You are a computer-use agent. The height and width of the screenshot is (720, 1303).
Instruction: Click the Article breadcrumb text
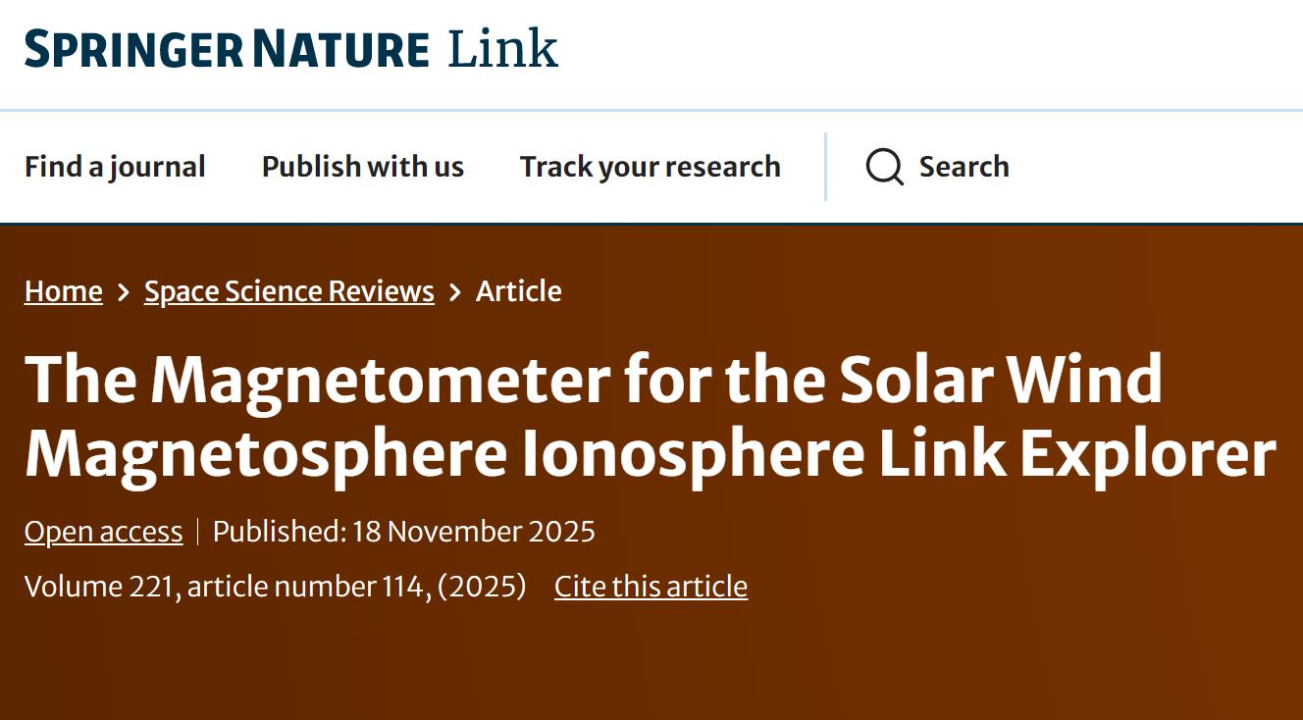tap(518, 291)
